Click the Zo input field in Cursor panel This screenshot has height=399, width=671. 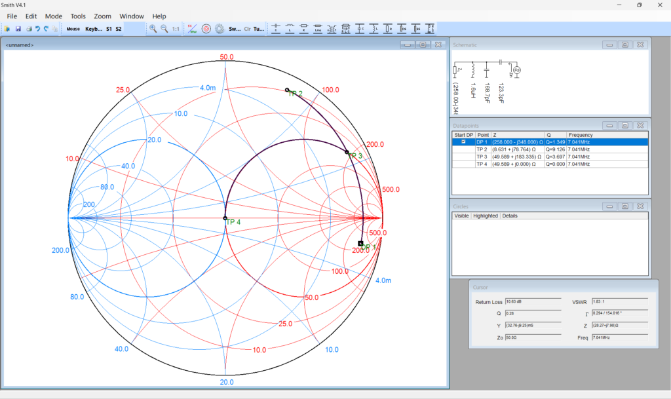point(533,337)
